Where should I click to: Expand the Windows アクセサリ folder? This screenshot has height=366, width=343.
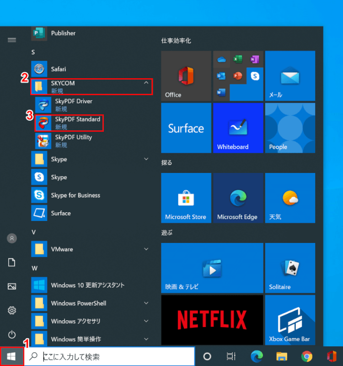(91, 321)
